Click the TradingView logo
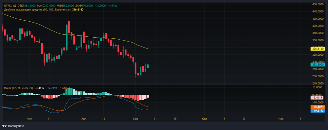This screenshot has height=130, width=328. 13,126
